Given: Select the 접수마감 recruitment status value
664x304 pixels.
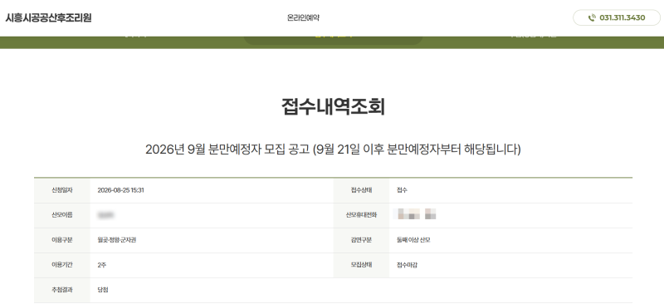Looking at the screenshot, I should 407,266.
